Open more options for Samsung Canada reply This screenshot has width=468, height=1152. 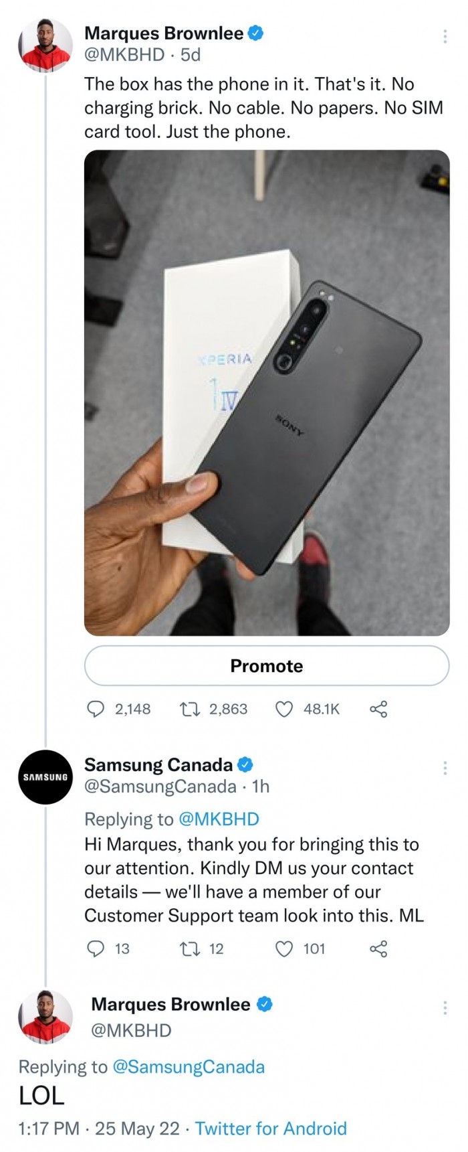pos(445,768)
